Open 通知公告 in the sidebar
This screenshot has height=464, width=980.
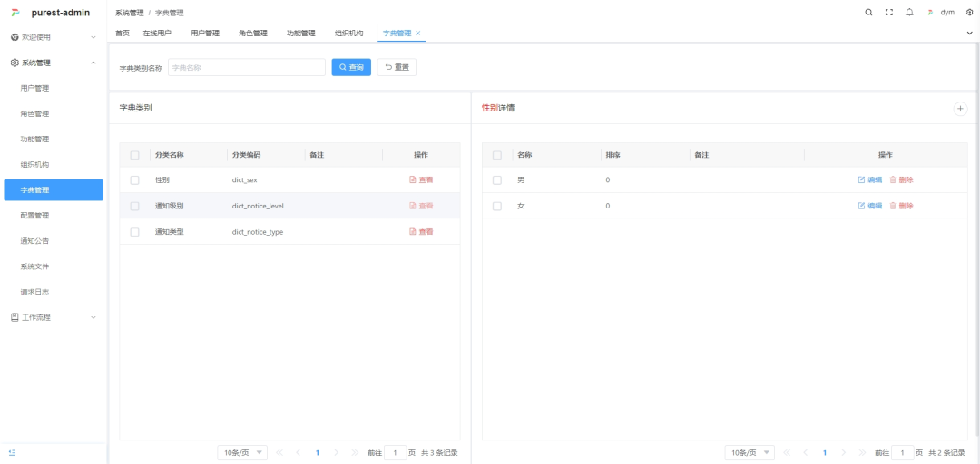54,241
